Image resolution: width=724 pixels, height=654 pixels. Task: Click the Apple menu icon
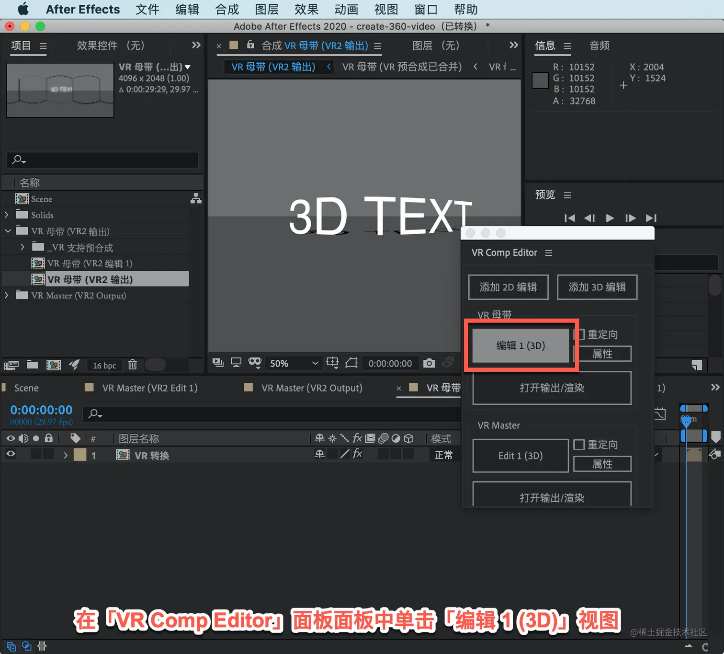pyautogui.click(x=23, y=9)
